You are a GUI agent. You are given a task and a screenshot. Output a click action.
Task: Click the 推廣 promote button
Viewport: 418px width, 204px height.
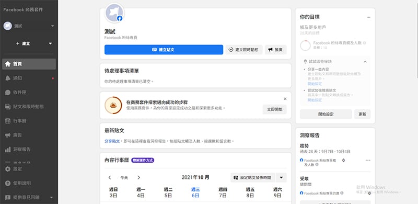click(276, 50)
